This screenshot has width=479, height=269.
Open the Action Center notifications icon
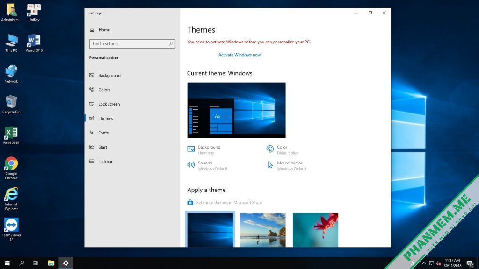(x=470, y=263)
